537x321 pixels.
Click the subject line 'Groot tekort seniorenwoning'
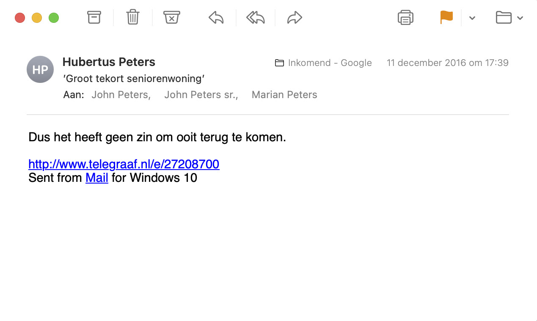pyautogui.click(x=134, y=79)
